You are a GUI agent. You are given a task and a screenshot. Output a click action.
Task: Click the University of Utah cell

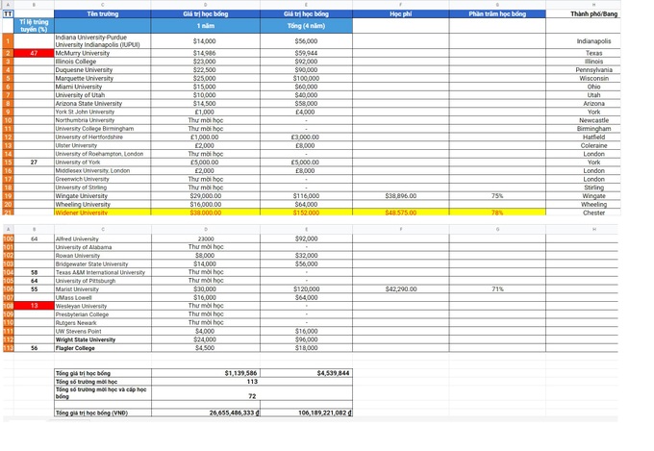pyautogui.click(x=103, y=94)
